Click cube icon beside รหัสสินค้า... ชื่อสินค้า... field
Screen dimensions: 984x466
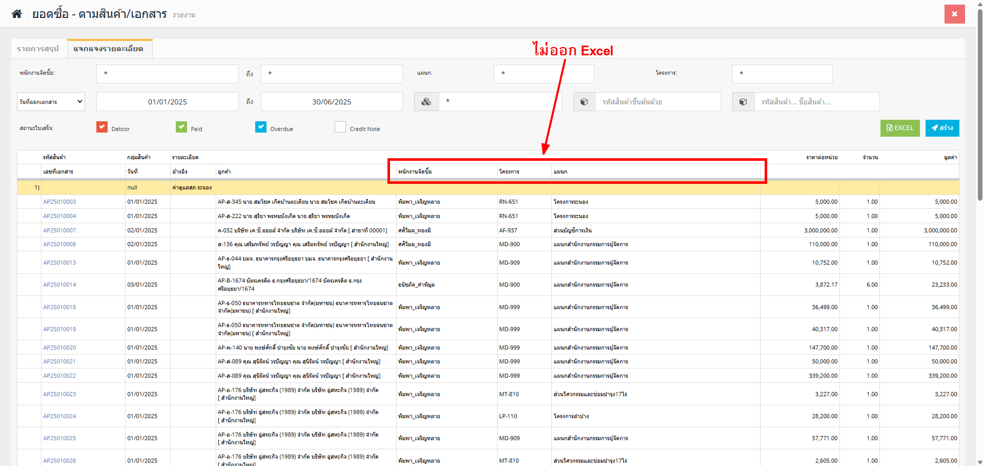(x=743, y=102)
